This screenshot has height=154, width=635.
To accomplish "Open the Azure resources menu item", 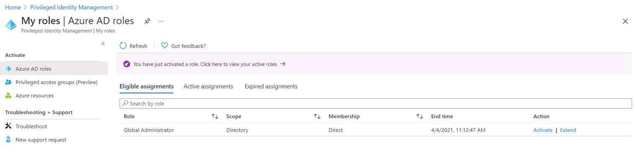I will coord(54,95).
